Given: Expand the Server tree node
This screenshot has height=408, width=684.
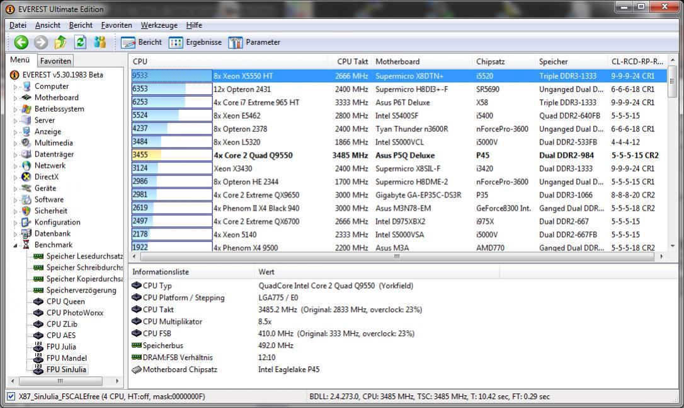Looking at the screenshot, I should 15,120.
